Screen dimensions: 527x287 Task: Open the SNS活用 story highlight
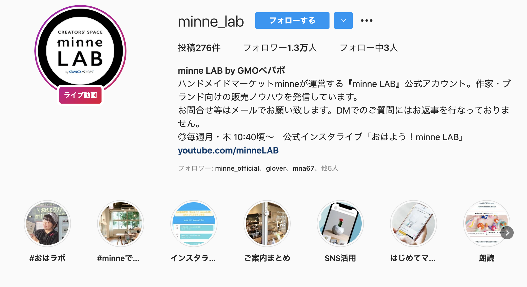click(340, 224)
